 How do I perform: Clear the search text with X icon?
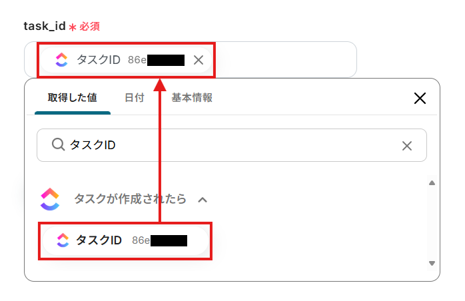tap(407, 146)
